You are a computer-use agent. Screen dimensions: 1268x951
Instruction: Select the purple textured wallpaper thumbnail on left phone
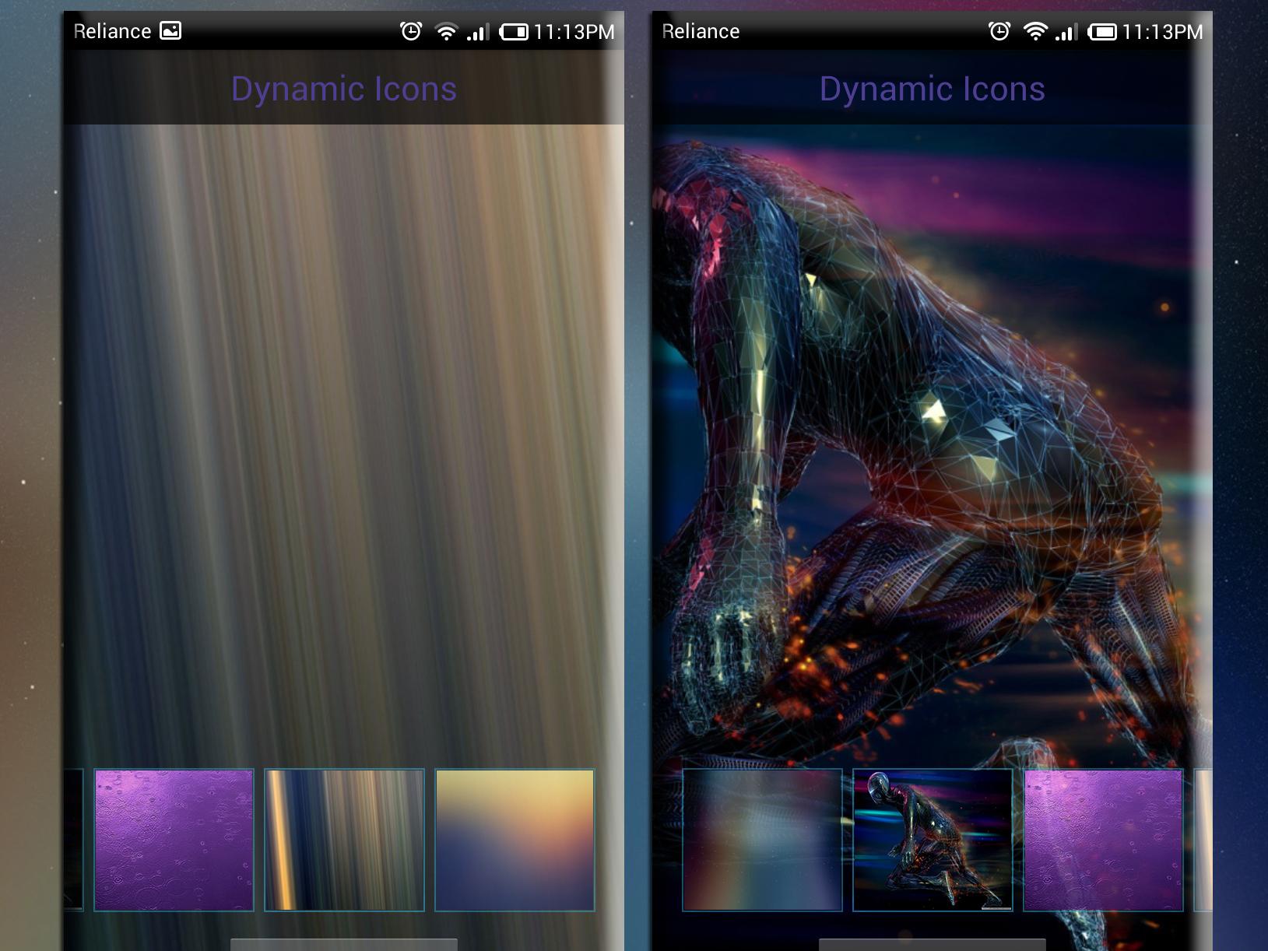click(x=174, y=840)
